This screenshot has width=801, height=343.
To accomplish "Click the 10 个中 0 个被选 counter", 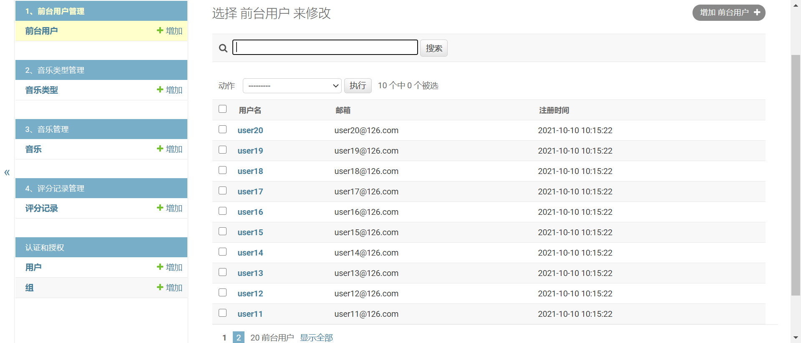I will (x=408, y=85).
